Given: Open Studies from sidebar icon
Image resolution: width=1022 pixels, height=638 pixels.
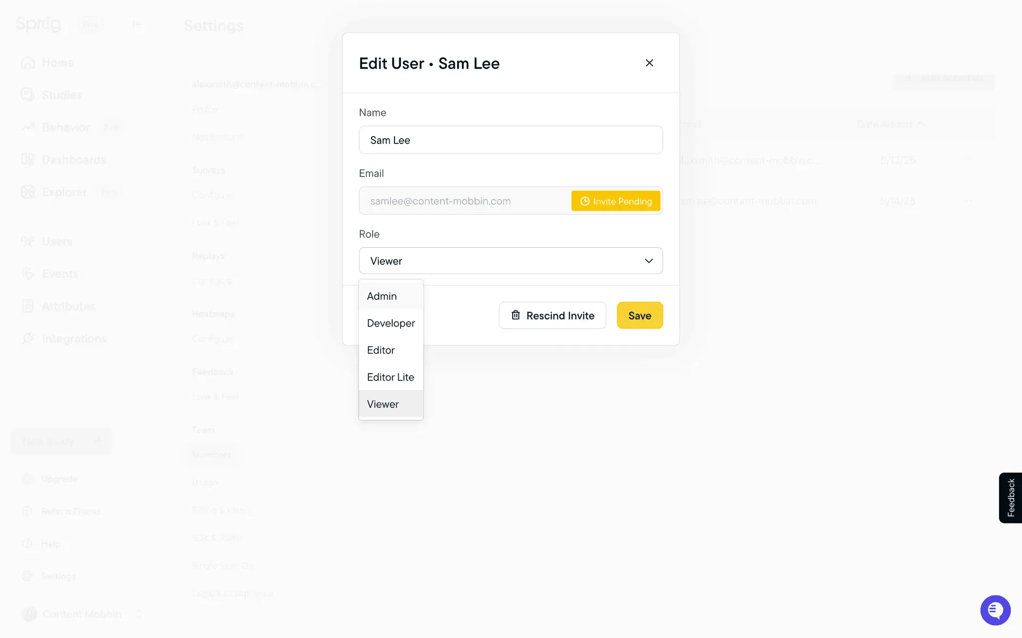Looking at the screenshot, I should pyautogui.click(x=28, y=95).
